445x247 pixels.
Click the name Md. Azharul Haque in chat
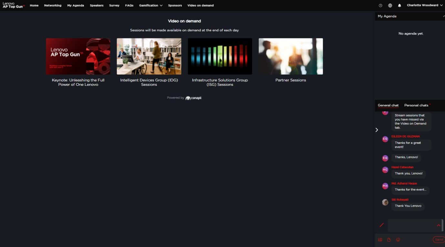point(404,184)
